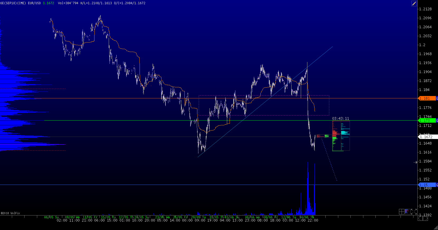Click the red-green delta profile box
Screen dimensions: 438x230
point(336,136)
